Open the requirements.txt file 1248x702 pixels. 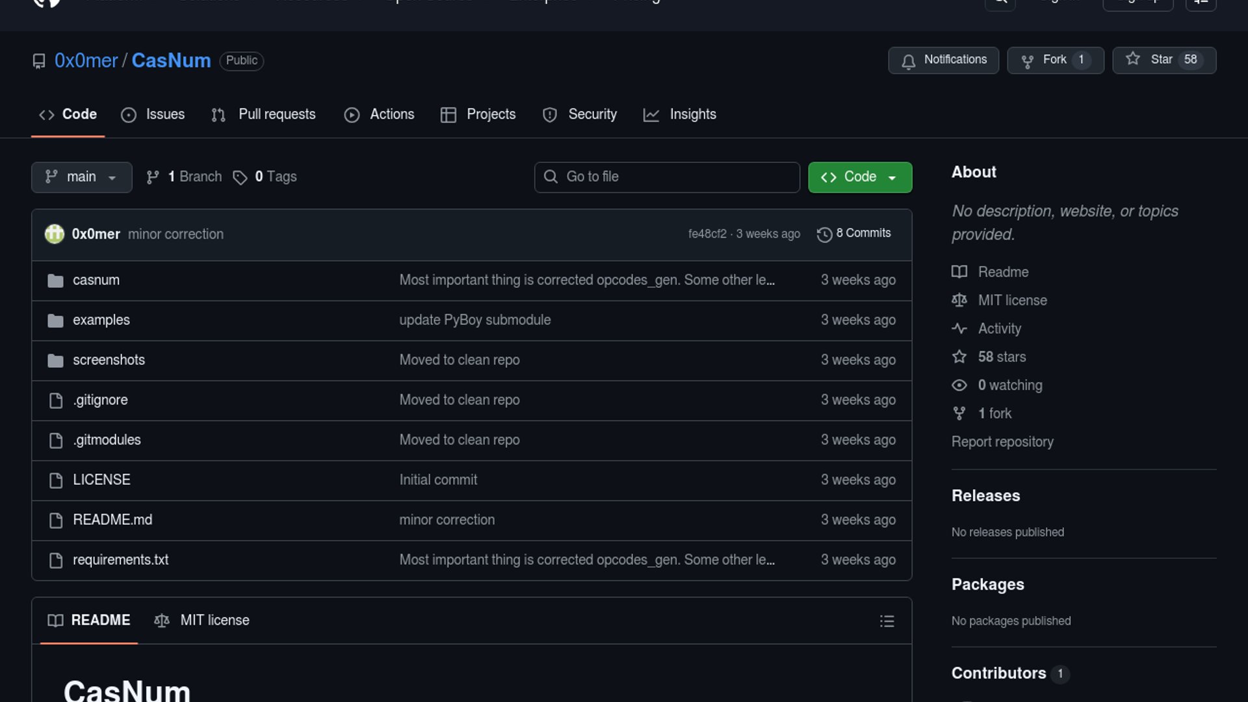pyautogui.click(x=120, y=560)
